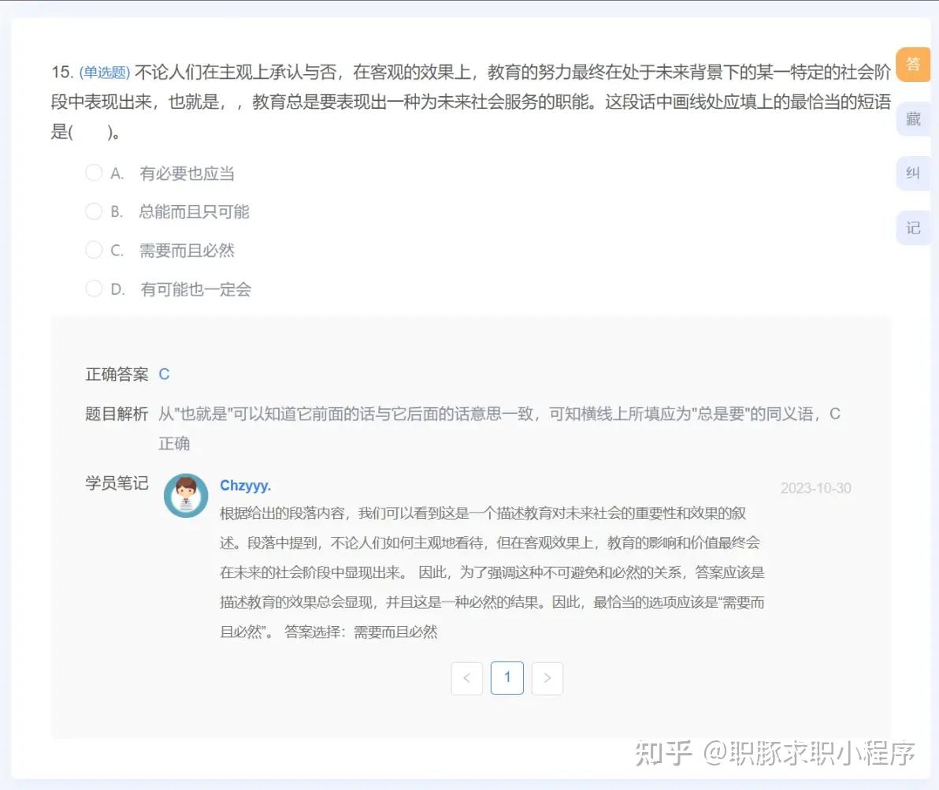Open Chzyyy. user avatar
Image resolution: width=939 pixels, height=790 pixels.
(186, 496)
